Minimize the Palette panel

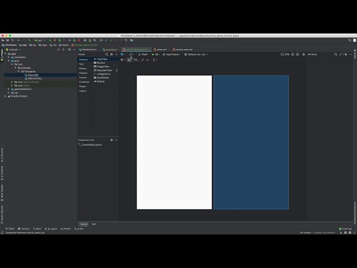(x=117, y=55)
